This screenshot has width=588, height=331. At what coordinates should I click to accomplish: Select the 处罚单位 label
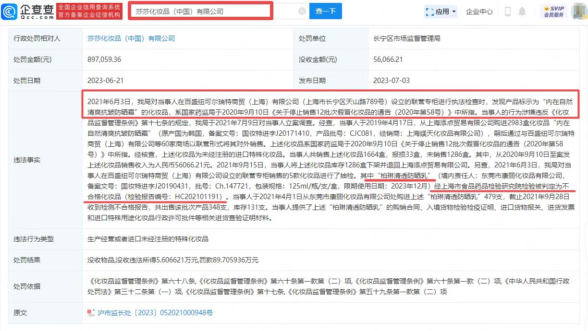coord(312,38)
